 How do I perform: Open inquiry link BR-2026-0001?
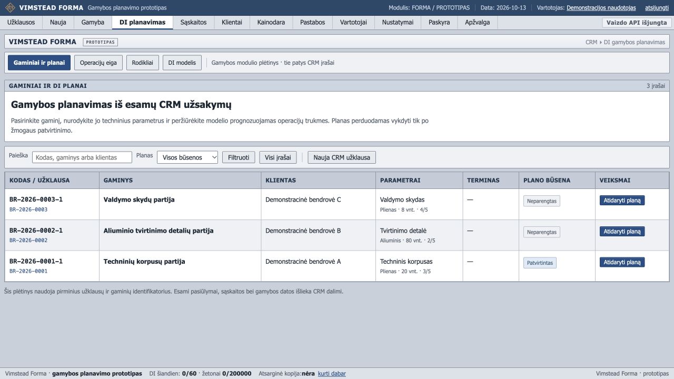(28, 271)
